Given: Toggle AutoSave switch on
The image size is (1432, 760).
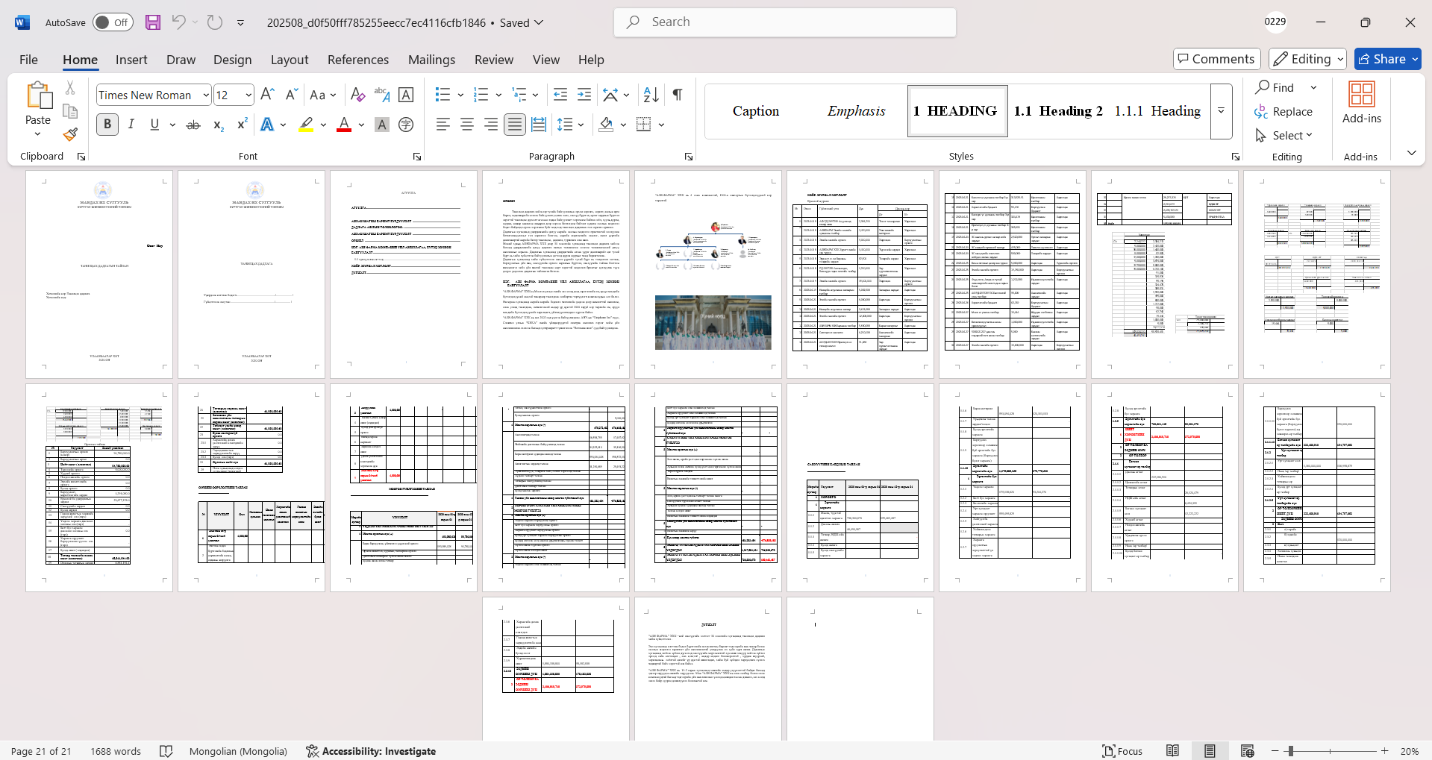Looking at the screenshot, I should click(x=113, y=22).
